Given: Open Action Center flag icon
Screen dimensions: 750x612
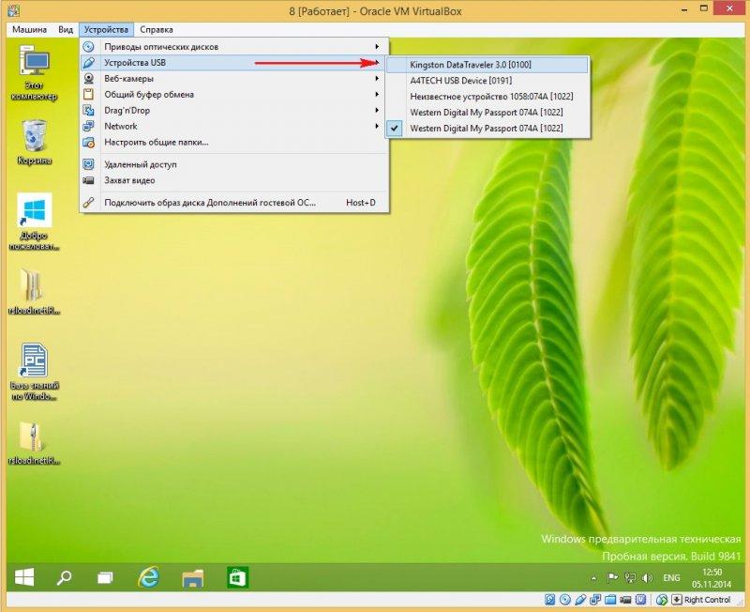Looking at the screenshot, I should pyautogui.click(x=612, y=578).
